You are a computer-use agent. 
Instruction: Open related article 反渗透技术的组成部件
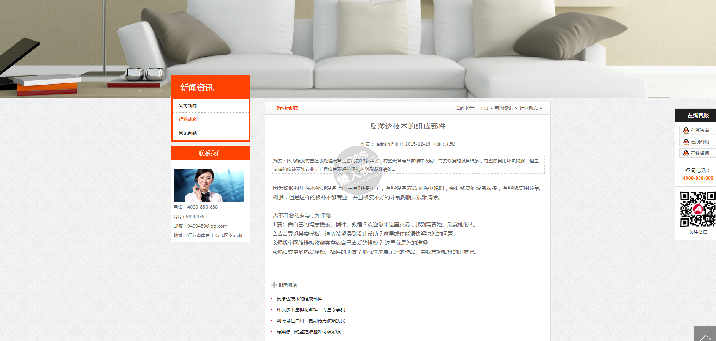click(x=299, y=299)
